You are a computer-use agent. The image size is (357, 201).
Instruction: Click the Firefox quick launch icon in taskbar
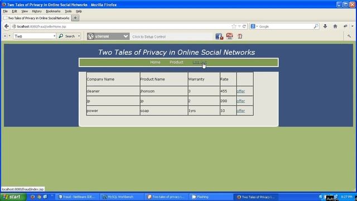pyautogui.click(x=32, y=197)
